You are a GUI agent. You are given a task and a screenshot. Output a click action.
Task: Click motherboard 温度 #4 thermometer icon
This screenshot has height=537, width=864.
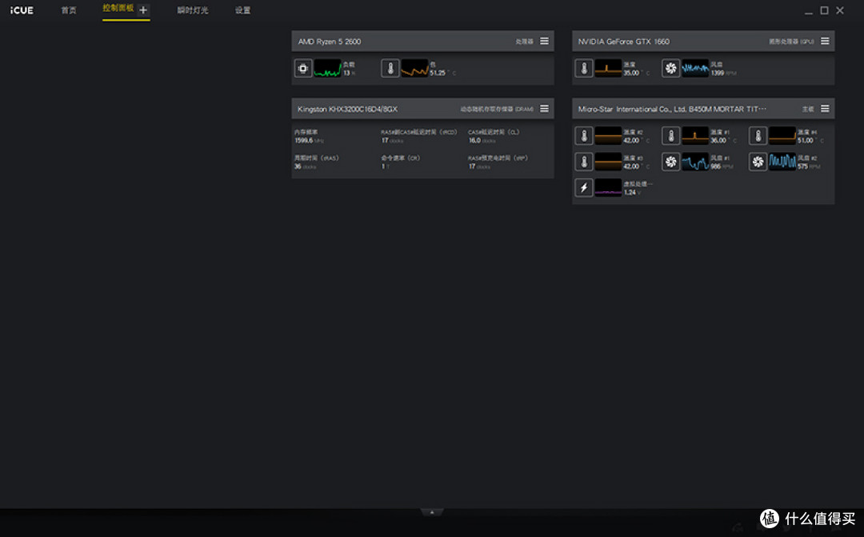point(758,135)
